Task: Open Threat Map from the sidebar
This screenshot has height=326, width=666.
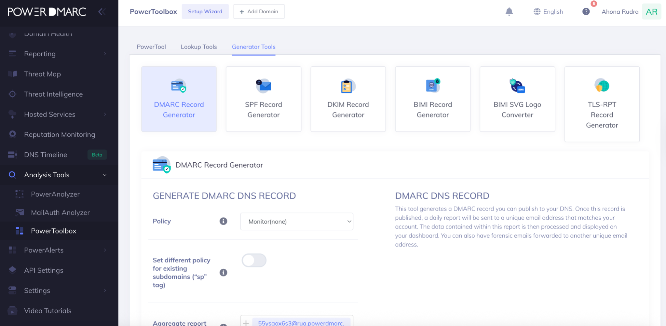Action: (42, 74)
